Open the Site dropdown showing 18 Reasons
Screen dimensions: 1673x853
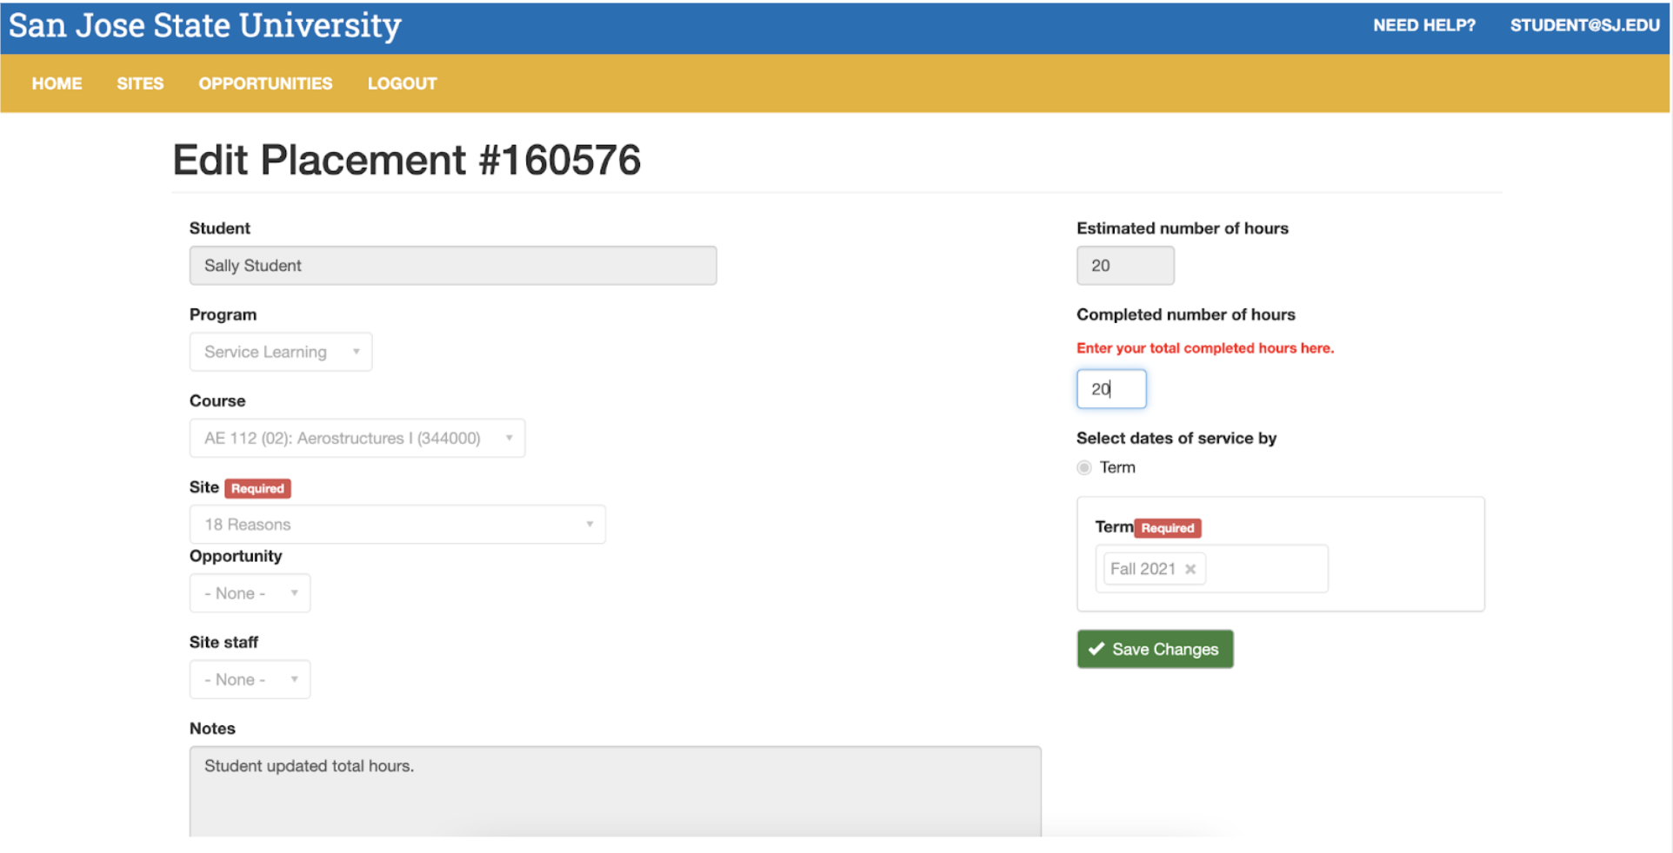[397, 525]
